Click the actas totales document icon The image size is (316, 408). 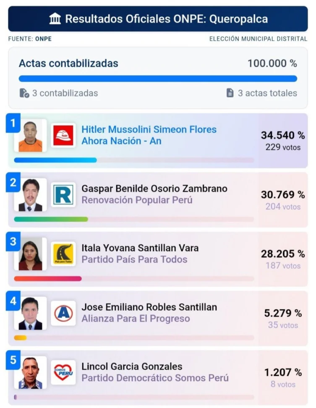coord(230,93)
